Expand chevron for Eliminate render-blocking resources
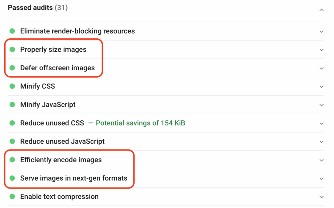Viewport: 334px width, 208px height. [322, 32]
